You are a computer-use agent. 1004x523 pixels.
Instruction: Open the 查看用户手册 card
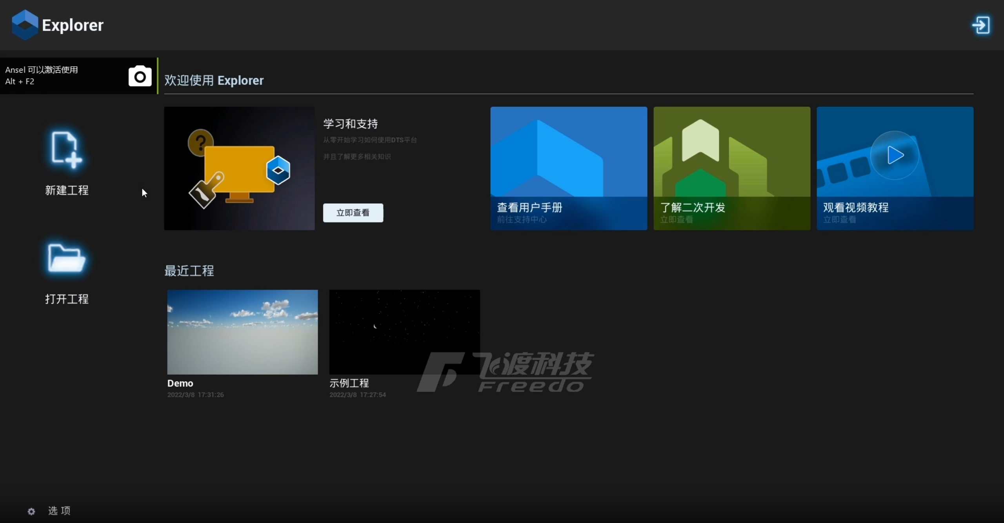568,168
